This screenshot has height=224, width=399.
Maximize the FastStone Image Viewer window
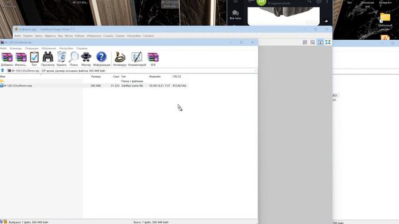tap(315, 29)
